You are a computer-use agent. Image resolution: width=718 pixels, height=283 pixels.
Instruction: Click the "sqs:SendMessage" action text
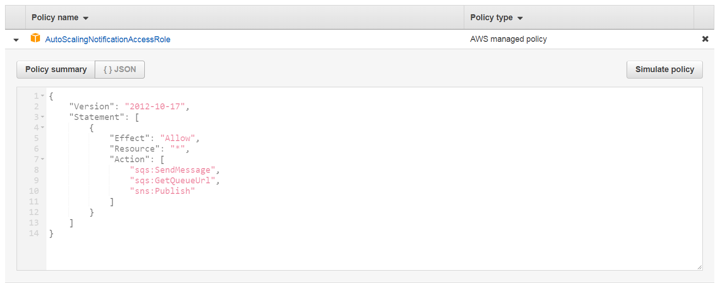[173, 170]
